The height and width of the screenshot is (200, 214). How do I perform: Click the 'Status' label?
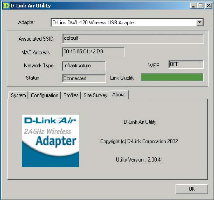[x=32, y=78]
